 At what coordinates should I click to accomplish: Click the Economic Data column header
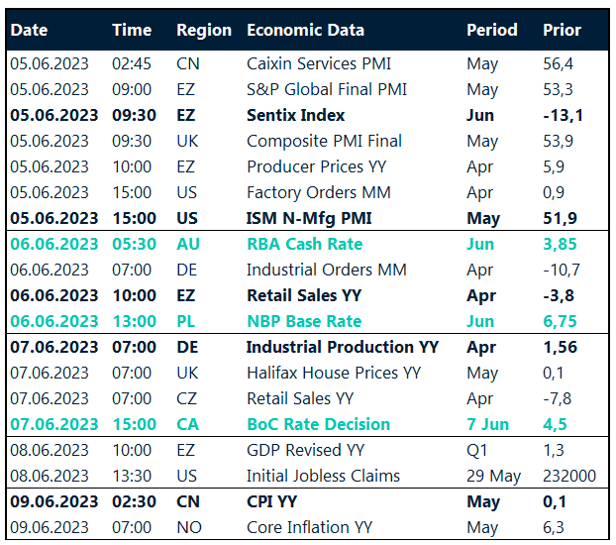tap(305, 31)
